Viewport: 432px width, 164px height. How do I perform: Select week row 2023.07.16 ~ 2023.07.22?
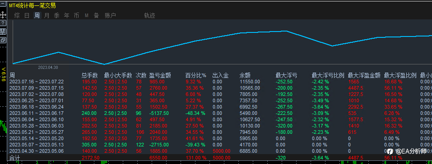(219, 82)
